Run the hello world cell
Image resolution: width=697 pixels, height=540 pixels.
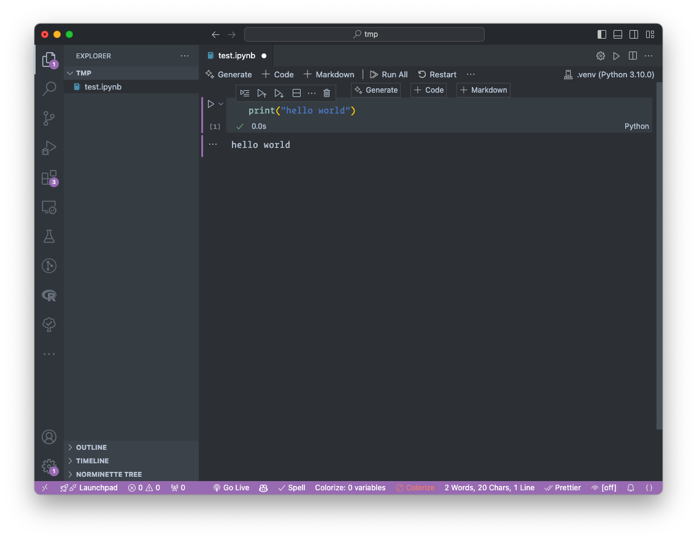[x=210, y=104]
